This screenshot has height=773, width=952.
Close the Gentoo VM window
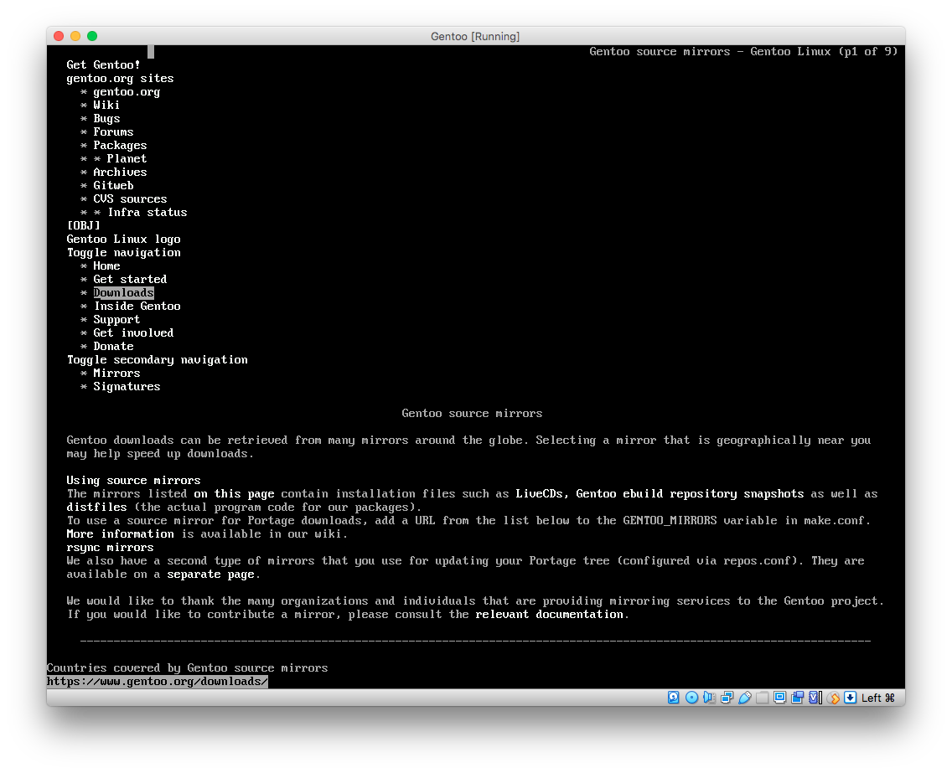click(59, 36)
